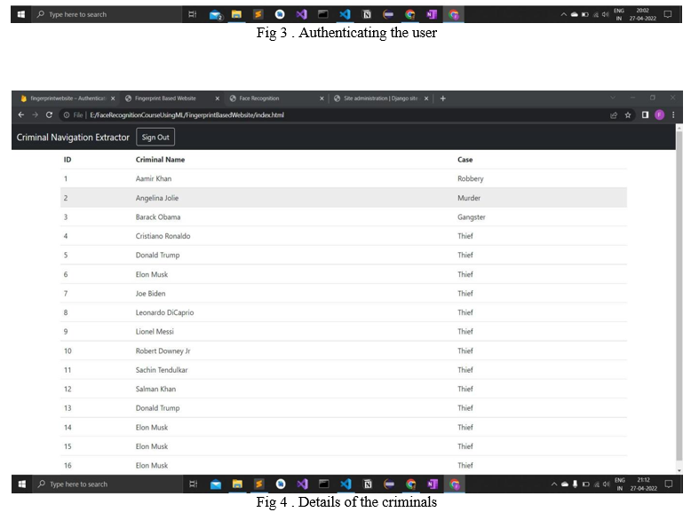Click the Case column header
Screen dimensions: 691x512
[x=465, y=160]
